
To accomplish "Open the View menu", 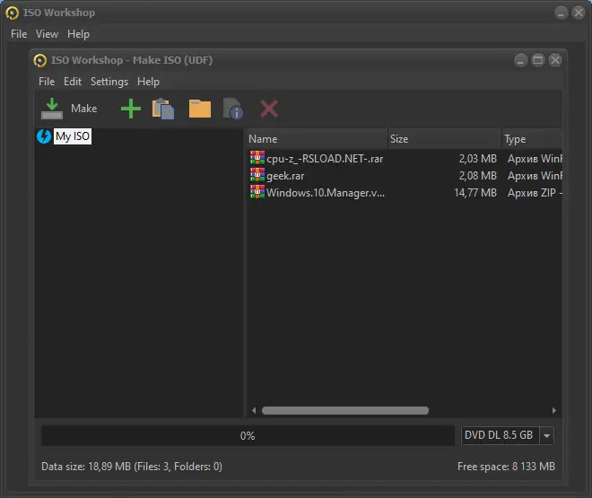I will pos(47,34).
